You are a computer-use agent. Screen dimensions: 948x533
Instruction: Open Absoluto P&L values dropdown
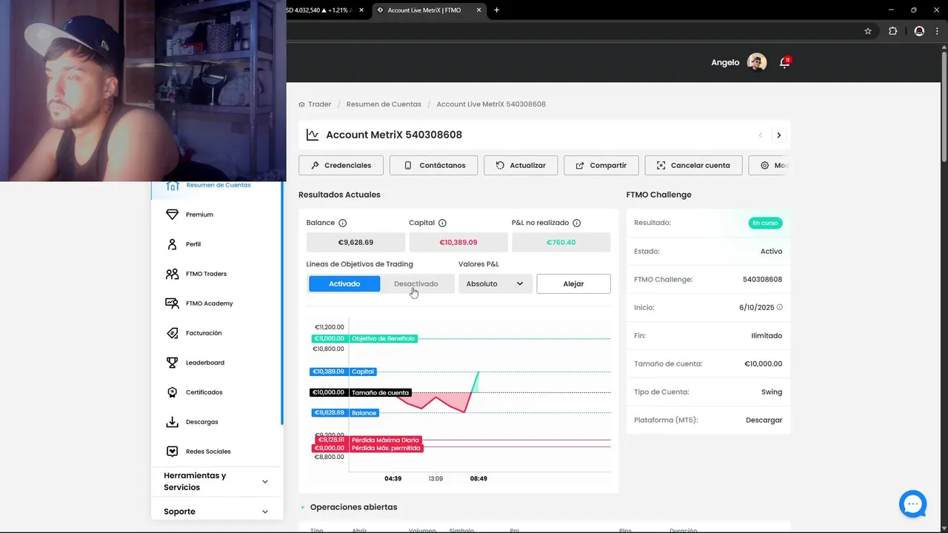pos(495,284)
